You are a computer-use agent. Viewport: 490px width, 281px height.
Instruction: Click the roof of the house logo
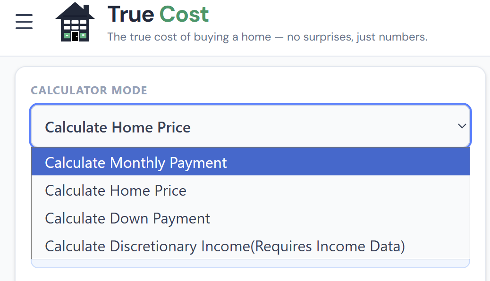tap(75, 11)
